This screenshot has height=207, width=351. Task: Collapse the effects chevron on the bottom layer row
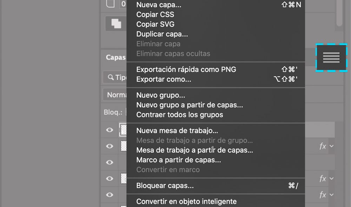pos(331,195)
